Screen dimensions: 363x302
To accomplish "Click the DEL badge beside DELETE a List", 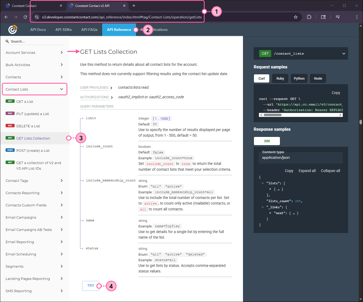I will (10, 126).
